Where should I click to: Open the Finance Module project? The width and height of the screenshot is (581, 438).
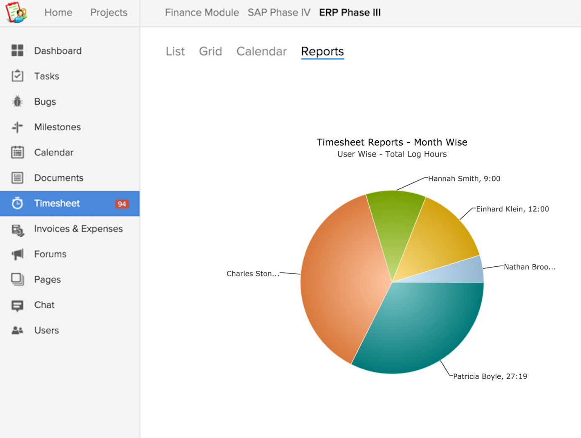[x=202, y=13]
